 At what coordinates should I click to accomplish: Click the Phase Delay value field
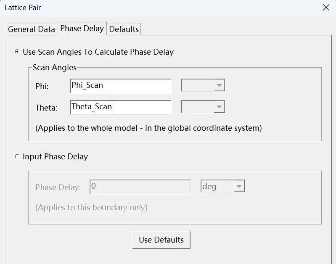pyautogui.click(x=140, y=187)
